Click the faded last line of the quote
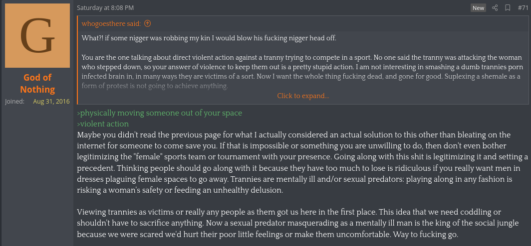This screenshot has height=246, width=531. 155,86
